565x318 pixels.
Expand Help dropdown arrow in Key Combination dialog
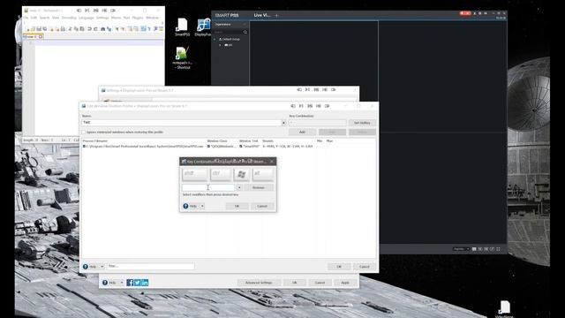tap(202, 206)
